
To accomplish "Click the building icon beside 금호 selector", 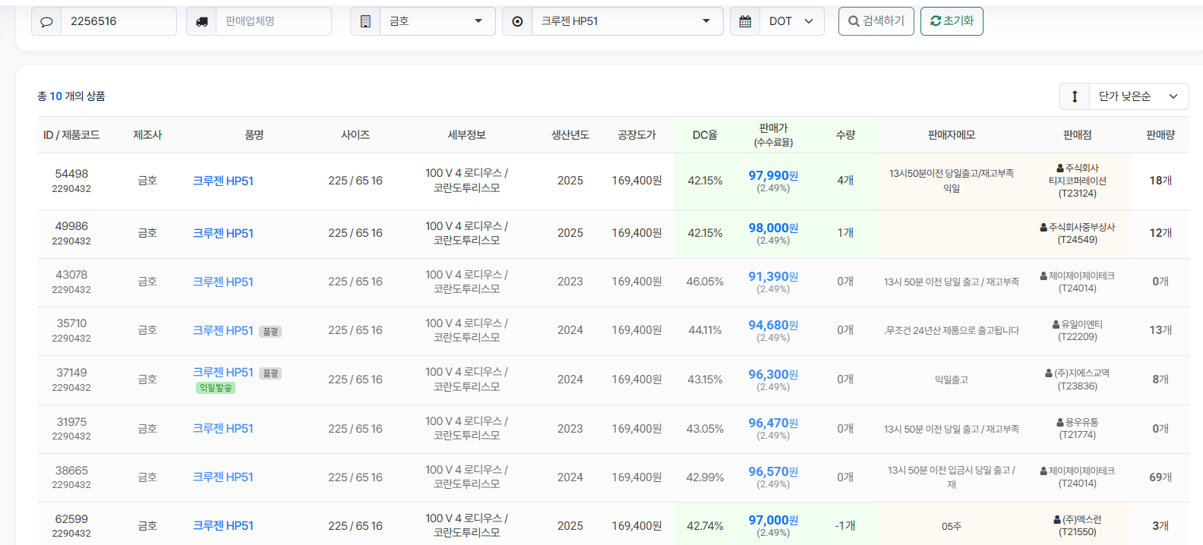I will coord(365,21).
